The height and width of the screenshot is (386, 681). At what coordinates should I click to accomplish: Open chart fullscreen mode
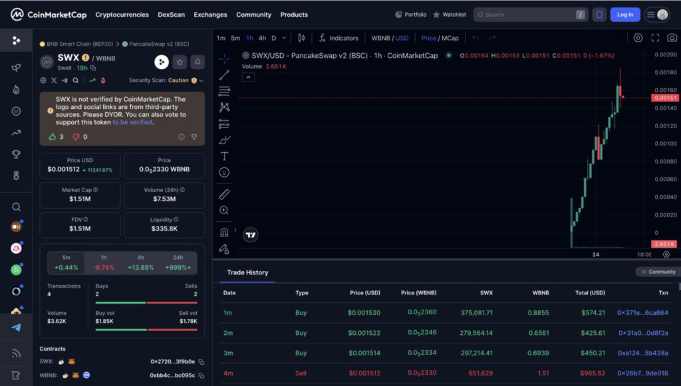655,38
